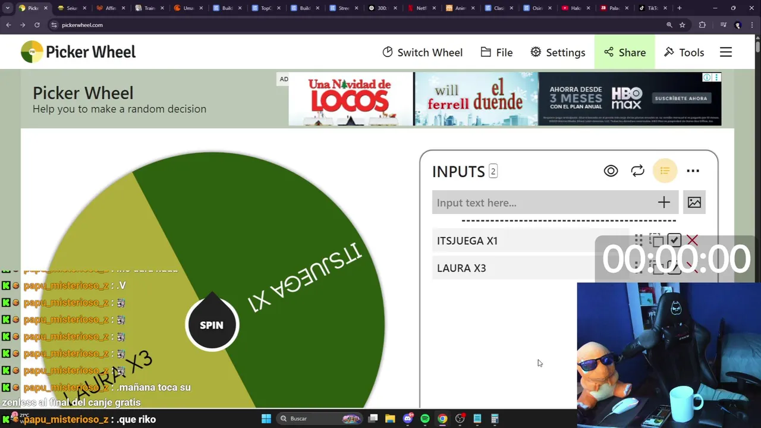Bookmark this page with the star
Screen dimensions: 761x428
[683, 25]
